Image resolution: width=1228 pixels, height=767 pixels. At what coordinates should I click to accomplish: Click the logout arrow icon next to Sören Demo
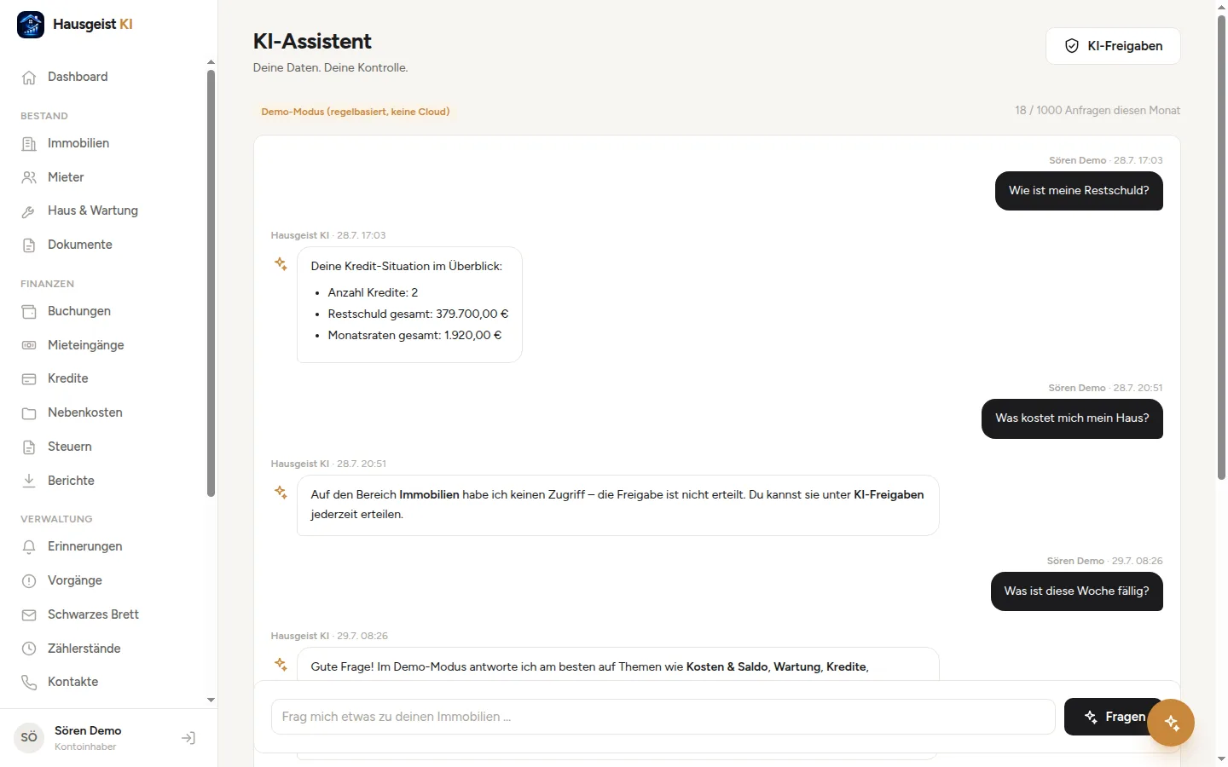point(188,738)
